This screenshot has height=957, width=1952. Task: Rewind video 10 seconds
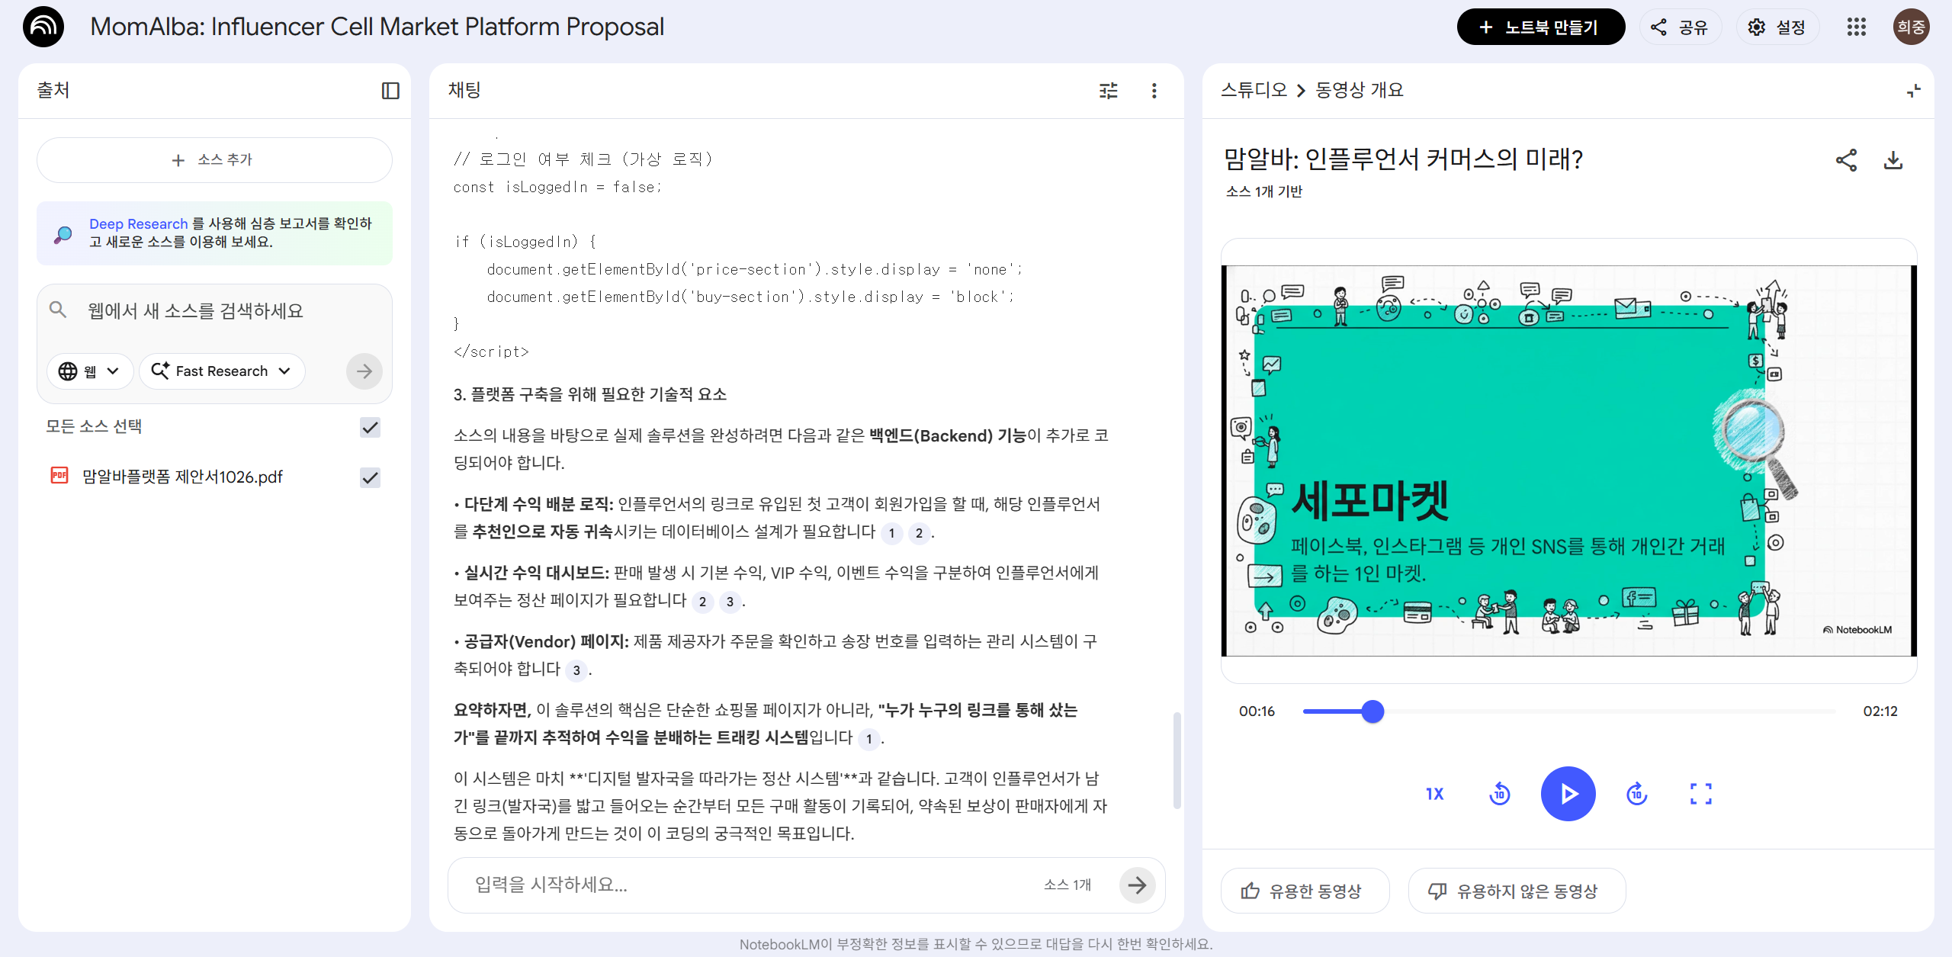pos(1499,794)
